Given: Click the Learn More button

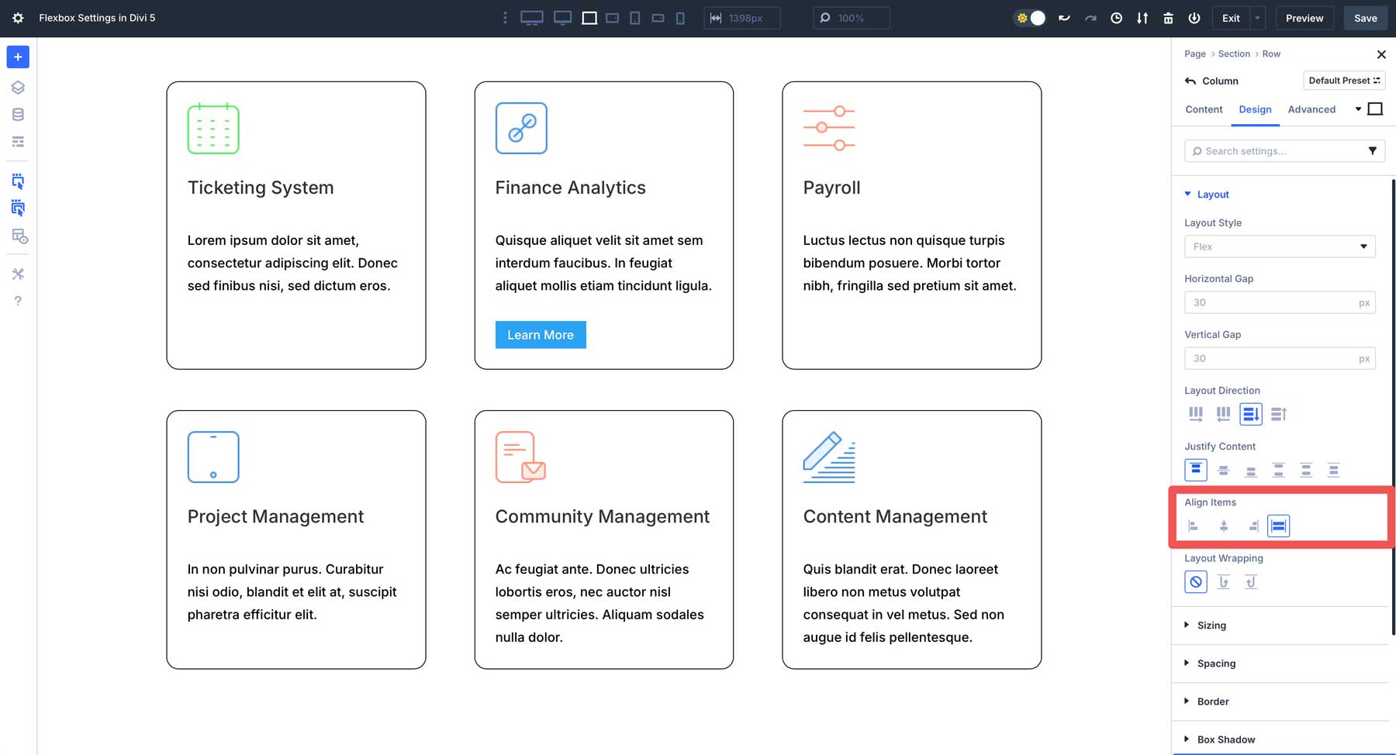Looking at the screenshot, I should (x=541, y=335).
